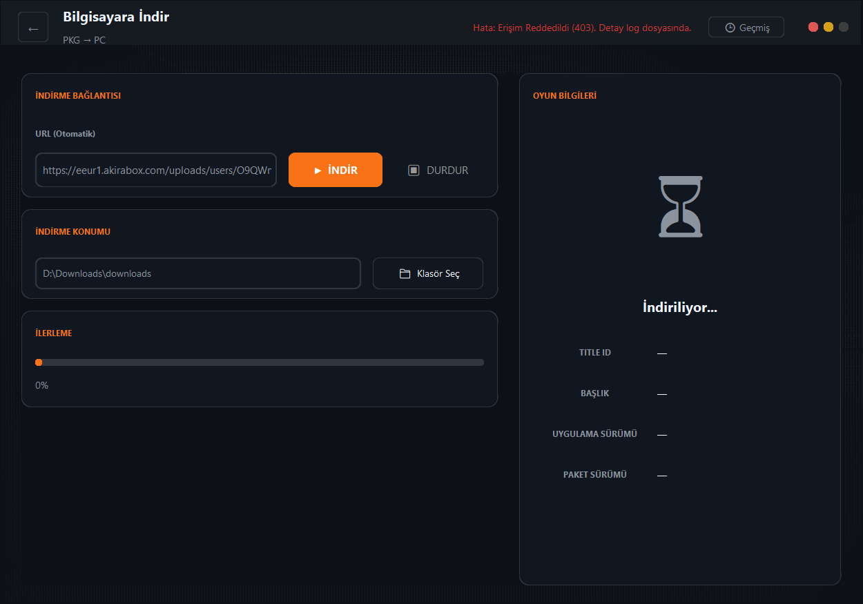This screenshot has width=863, height=604.
Task: Click the folder icon in Klasör Seç
Action: [405, 274]
